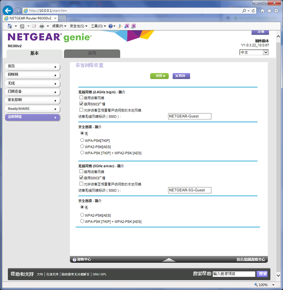This screenshot has width=283, height=290.
Task: Open dropdown arrow next to feeds icon
Action: (28, 26)
